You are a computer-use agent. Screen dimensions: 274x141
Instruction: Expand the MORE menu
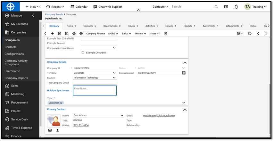click(113, 34)
